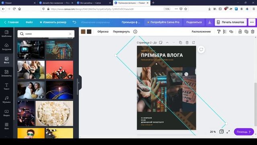Click the Поделиться share button
Image resolution: width=257 pixels, height=145 pixels.
click(x=194, y=22)
